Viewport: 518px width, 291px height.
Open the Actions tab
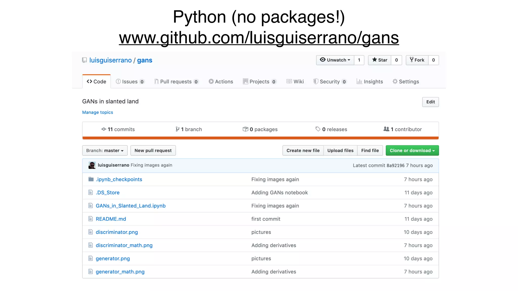tap(221, 82)
